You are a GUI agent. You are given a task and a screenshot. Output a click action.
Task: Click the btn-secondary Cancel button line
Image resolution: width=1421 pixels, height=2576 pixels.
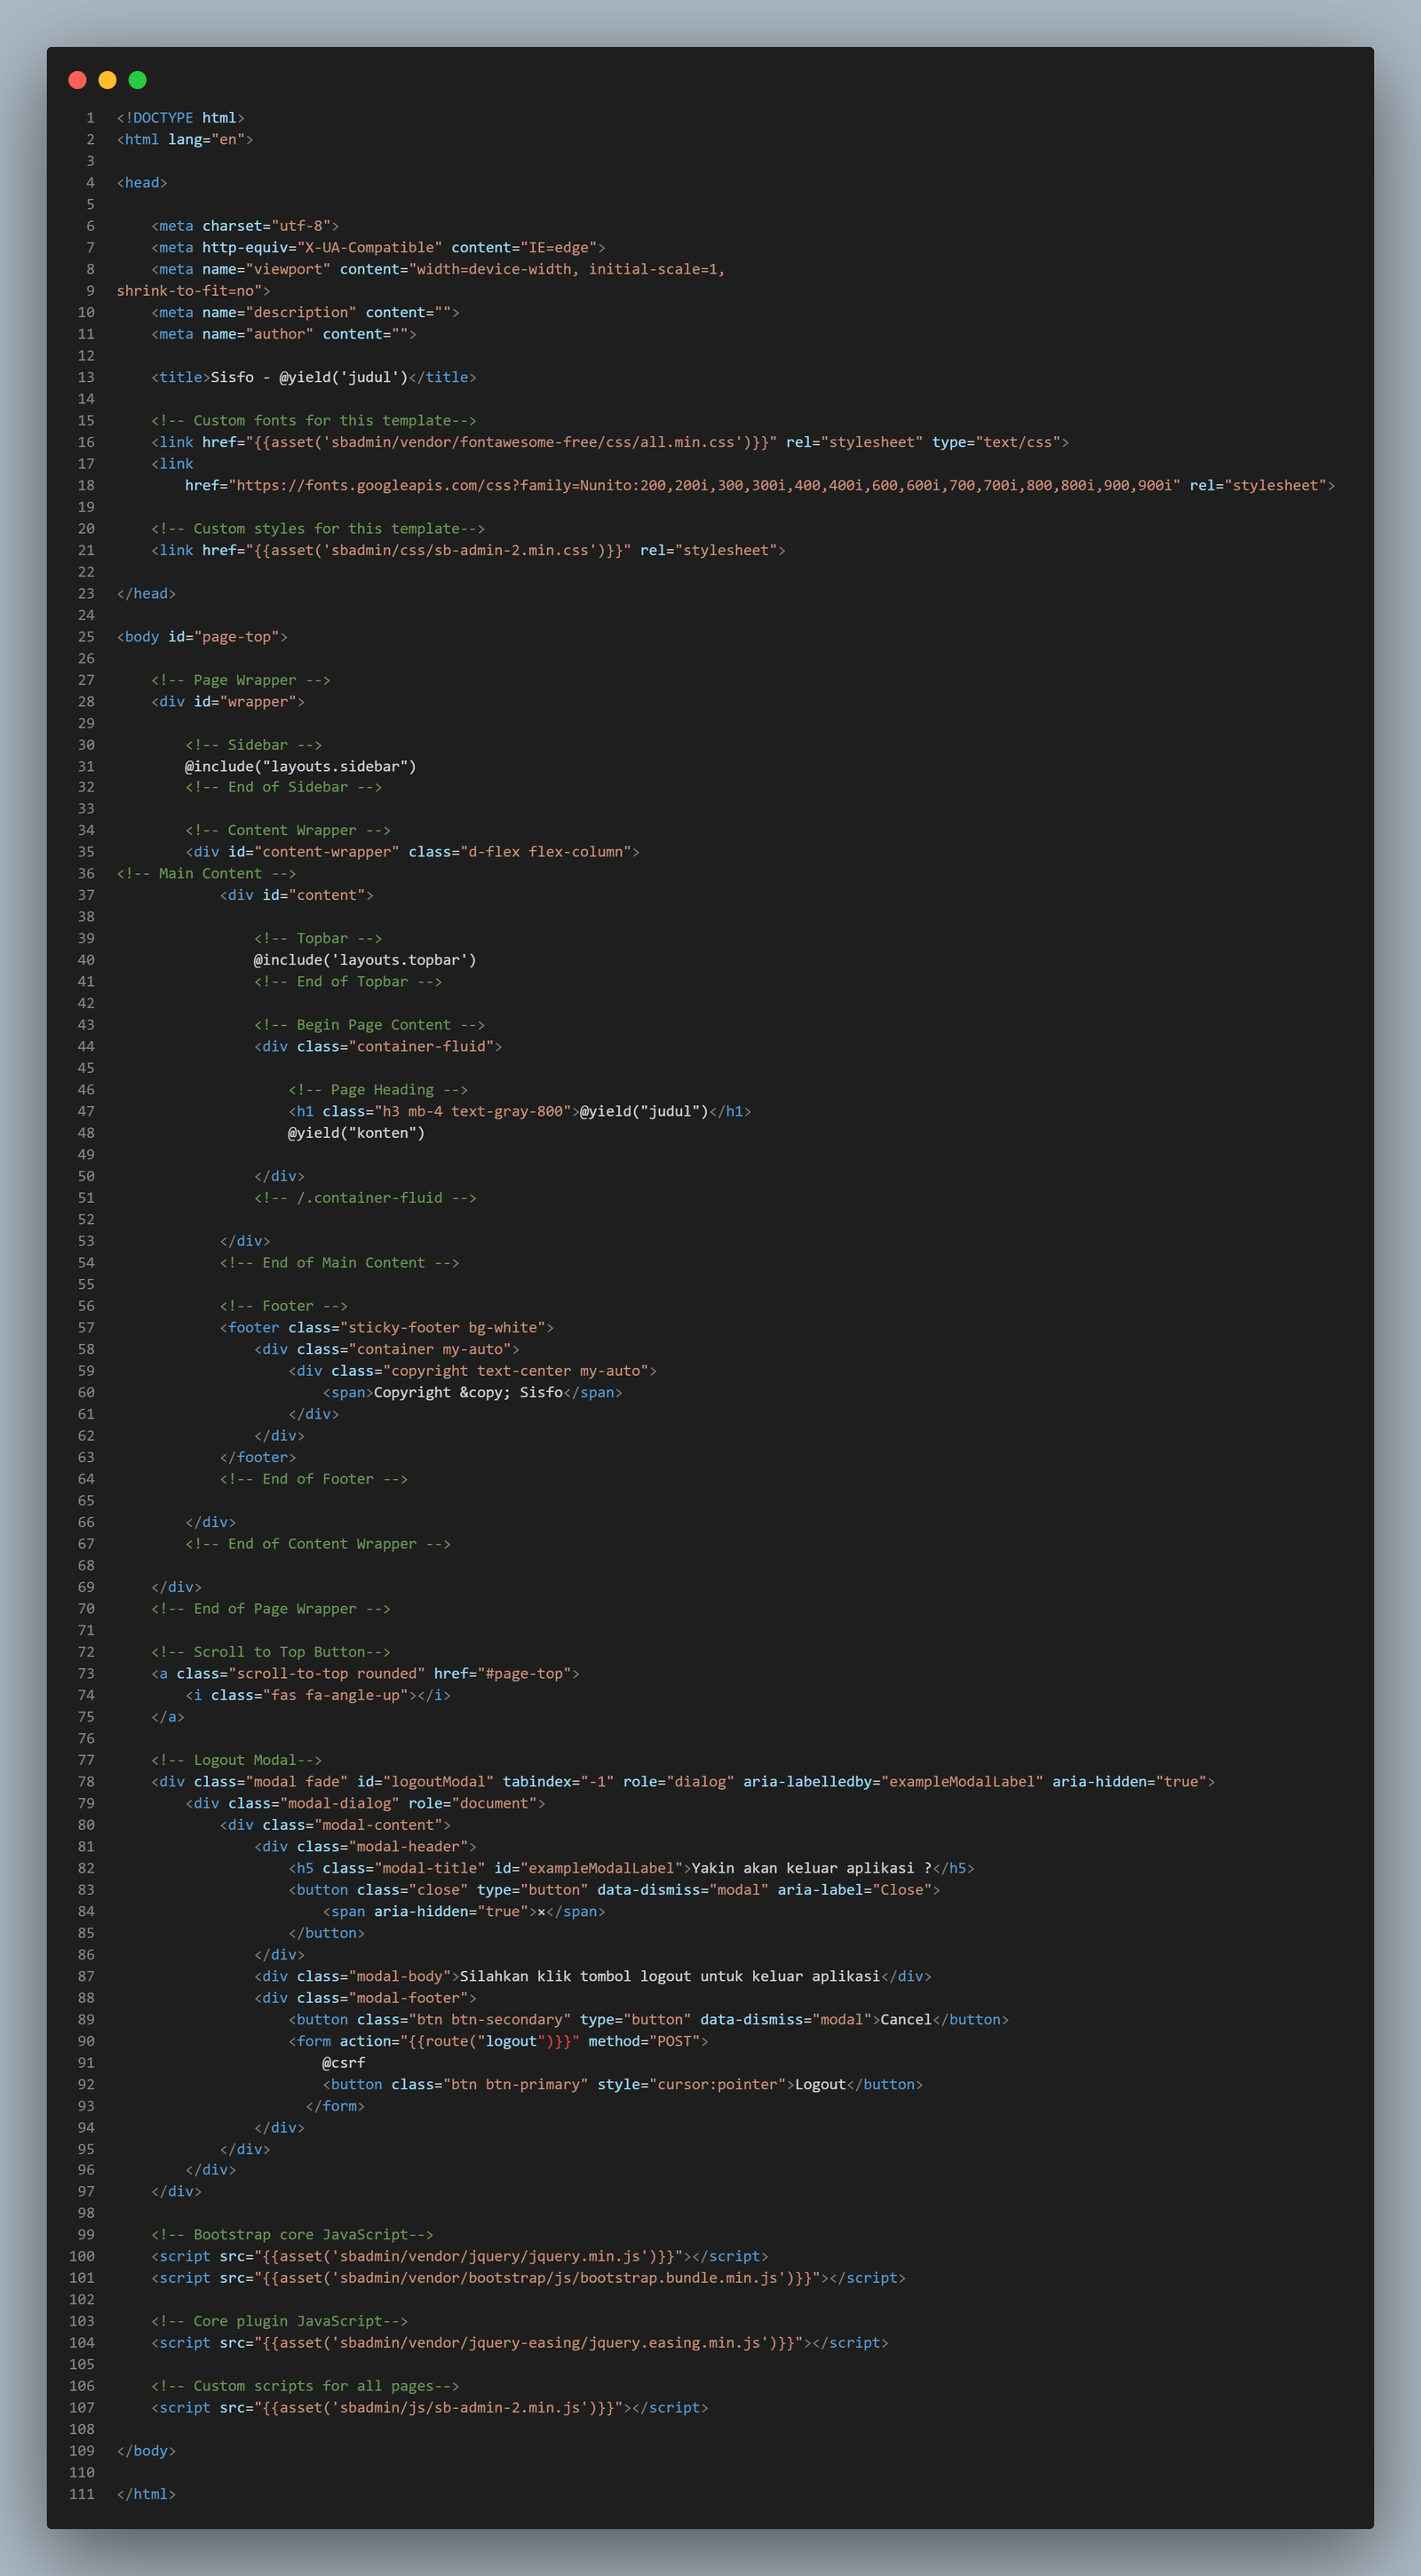648,2020
